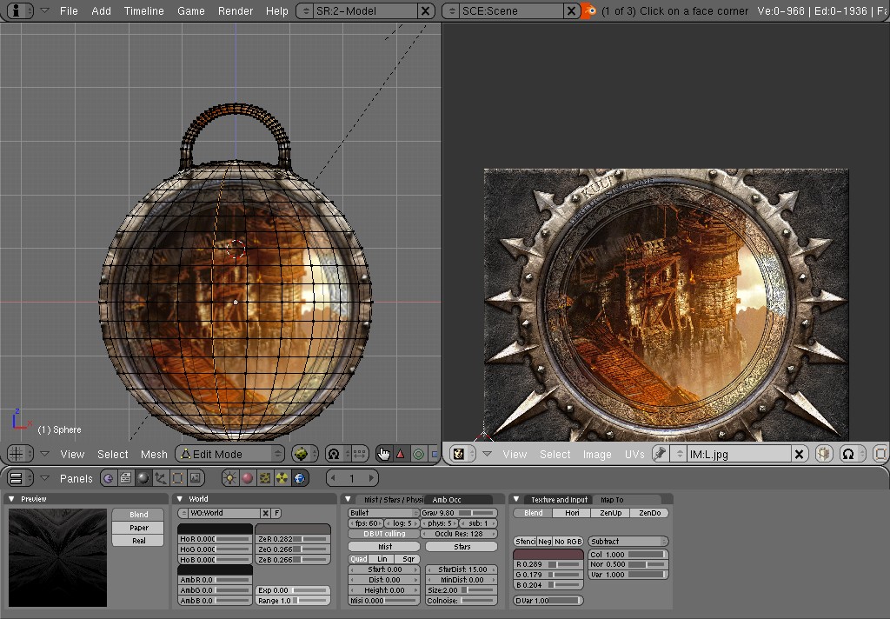Open the image browse arrows beside IM:L.jpg

point(679,454)
